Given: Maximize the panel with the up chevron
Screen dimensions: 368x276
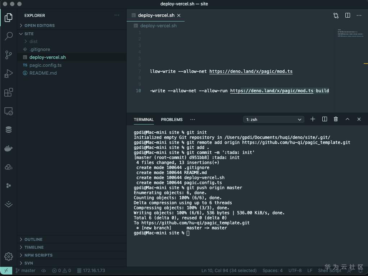Looking at the screenshot, I should pos(347,119).
